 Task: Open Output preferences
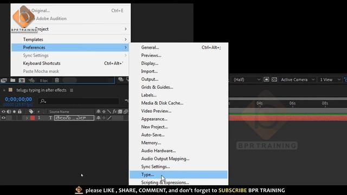pos(178,80)
